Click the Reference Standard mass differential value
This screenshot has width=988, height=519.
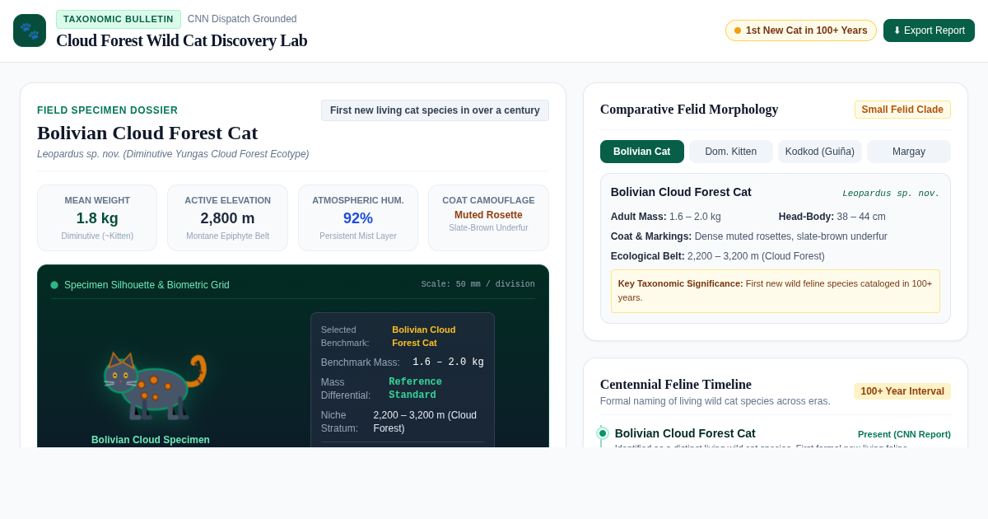415,389
